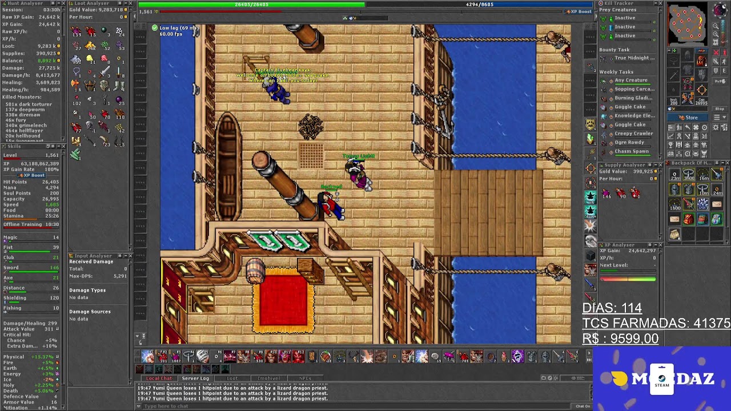Click the action bar slot labeled F9
Viewport: 731px width, 411px height.
[258, 357]
